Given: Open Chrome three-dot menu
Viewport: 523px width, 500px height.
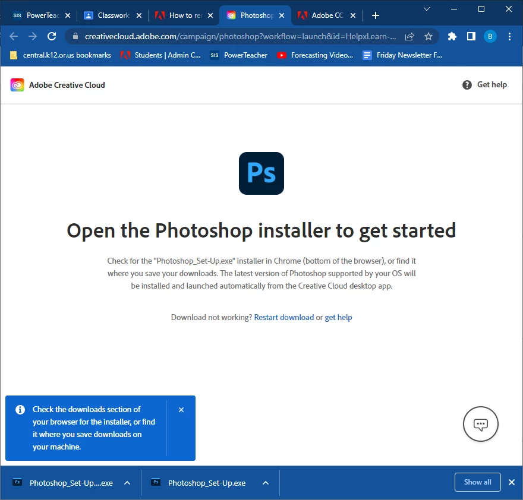Looking at the screenshot, I should tap(509, 36).
